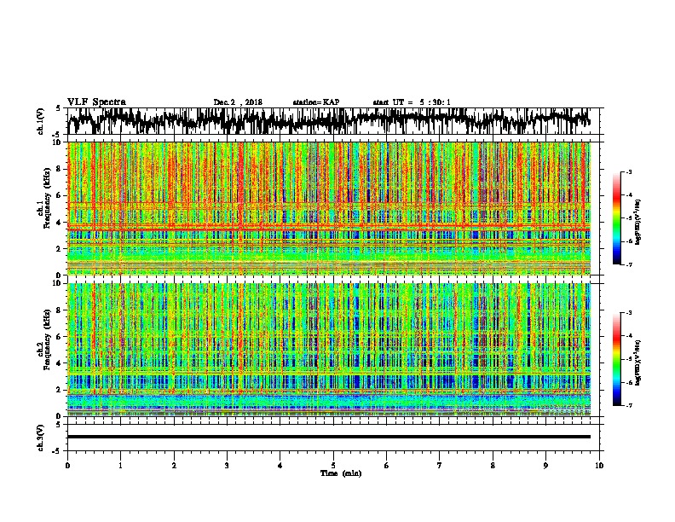Click the log PSD unit label beside ch.1 color bar
The height and width of the screenshot is (522, 675).
click(x=638, y=223)
